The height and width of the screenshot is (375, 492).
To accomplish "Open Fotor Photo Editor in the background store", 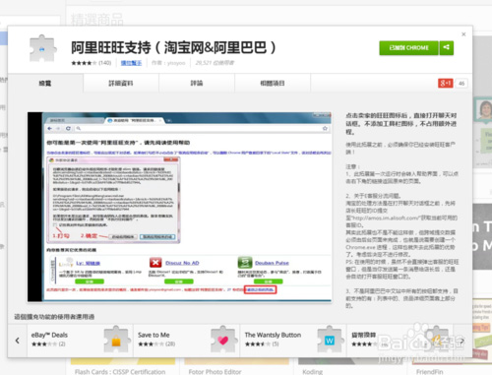I will (x=215, y=372).
